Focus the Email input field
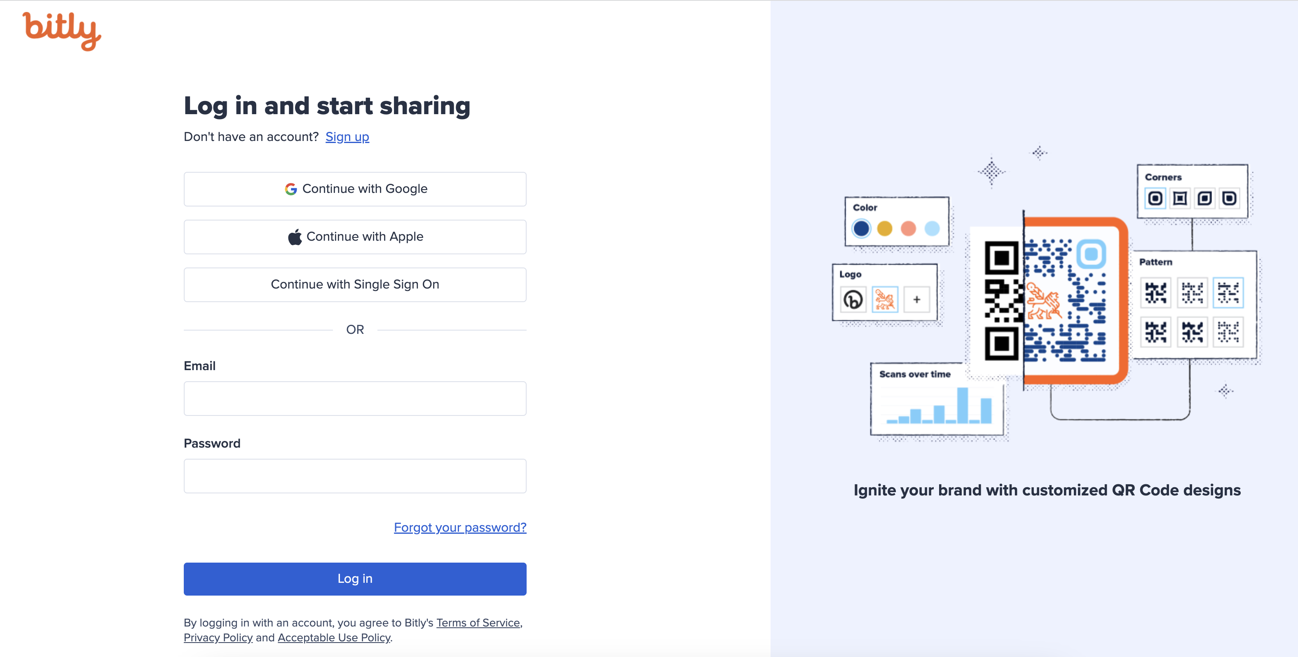 355,399
